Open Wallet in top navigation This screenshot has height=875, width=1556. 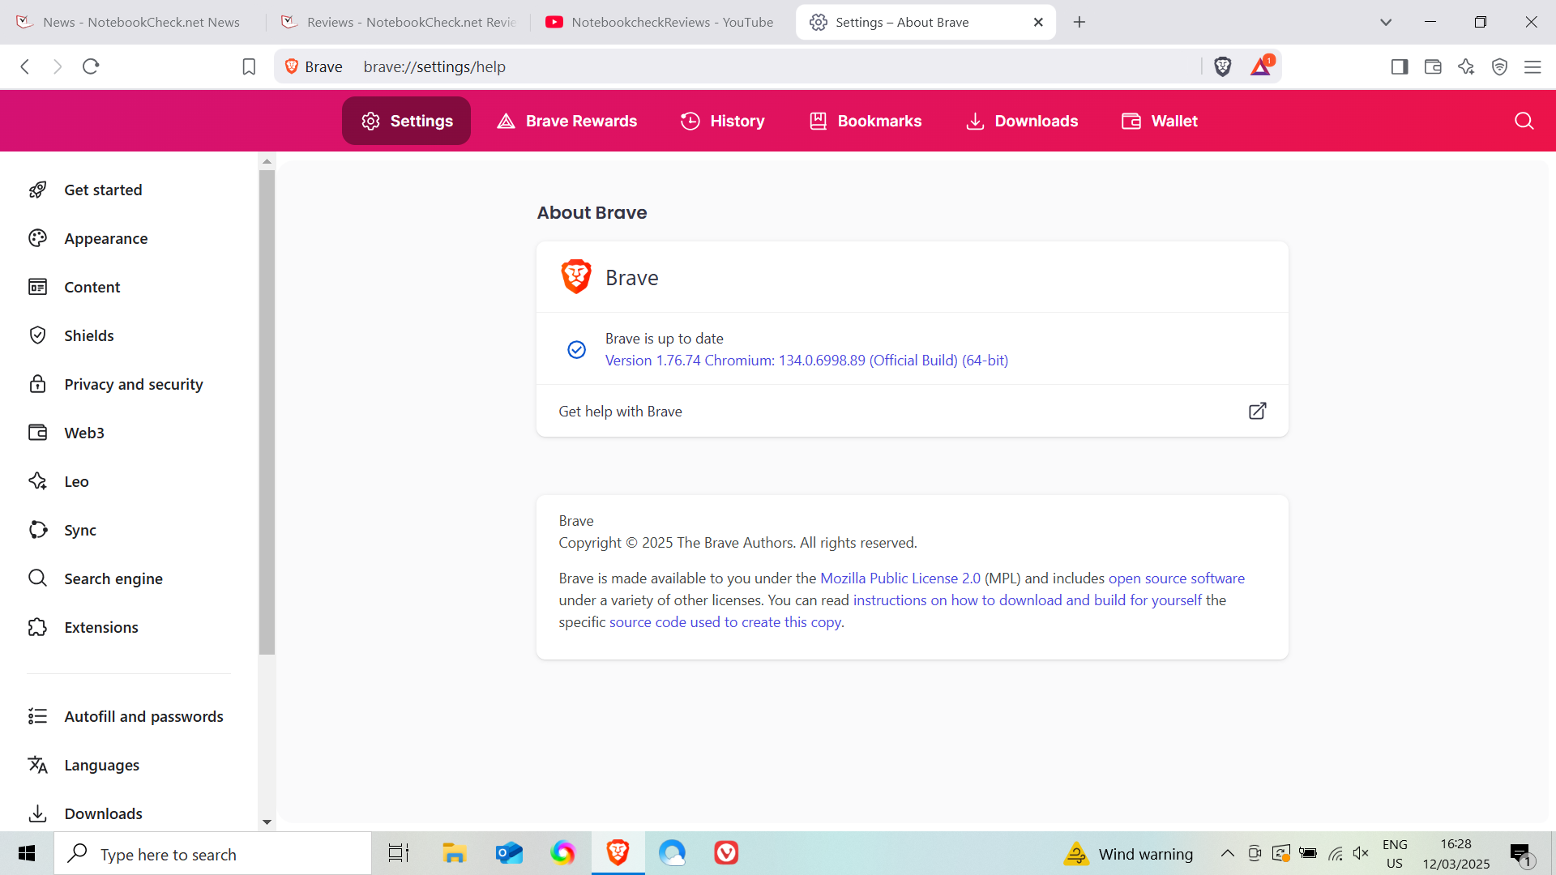1159,121
